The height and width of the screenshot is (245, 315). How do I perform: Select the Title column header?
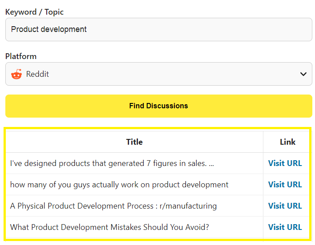(134, 142)
